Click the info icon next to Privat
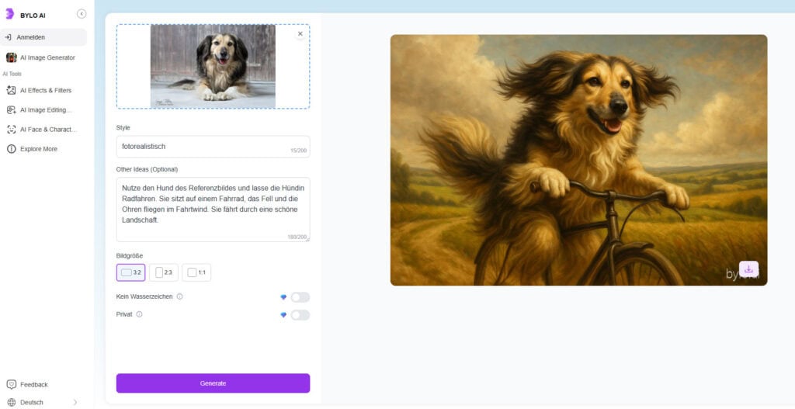 point(140,314)
